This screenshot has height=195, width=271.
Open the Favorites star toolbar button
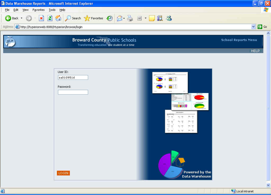[93, 18]
